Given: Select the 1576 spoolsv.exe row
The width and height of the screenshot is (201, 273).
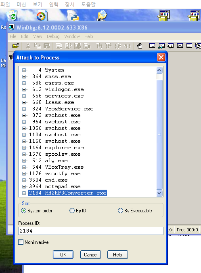Looking at the screenshot, I should [x=55, y=154].
